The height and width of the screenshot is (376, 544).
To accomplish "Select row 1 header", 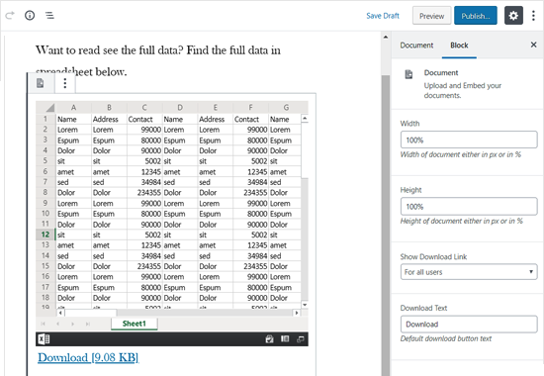I will (45, 119).
